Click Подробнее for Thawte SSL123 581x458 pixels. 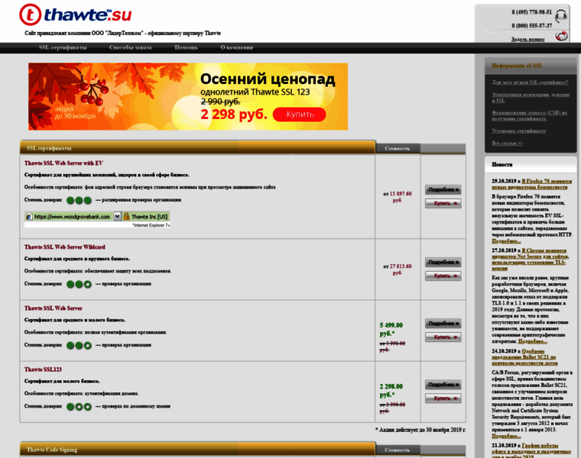(443, 385)
